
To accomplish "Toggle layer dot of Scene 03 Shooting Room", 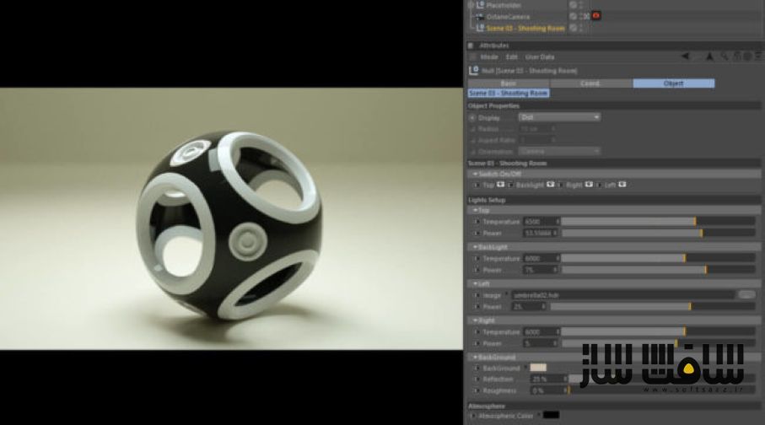I will pyautogui.click(x=573, y=29).
